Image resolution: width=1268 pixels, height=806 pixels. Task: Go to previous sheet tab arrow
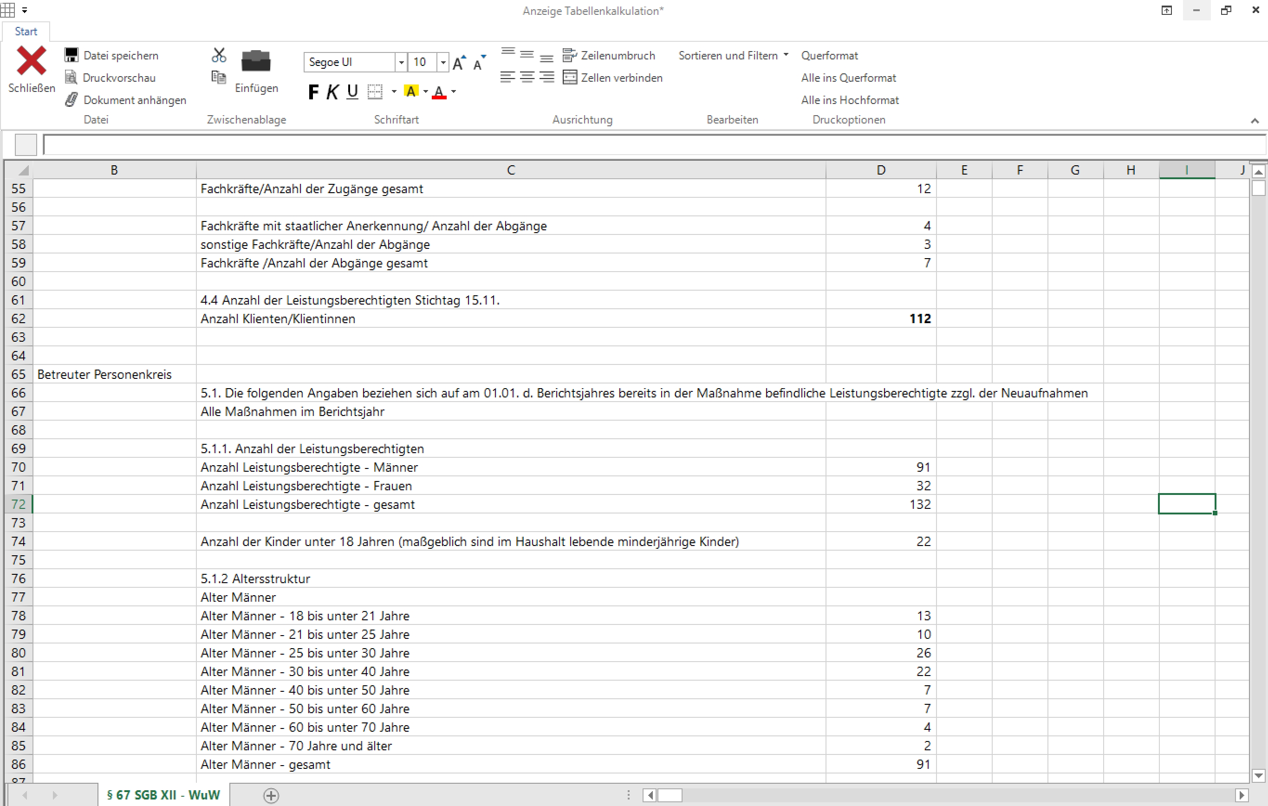coord(24,795)
